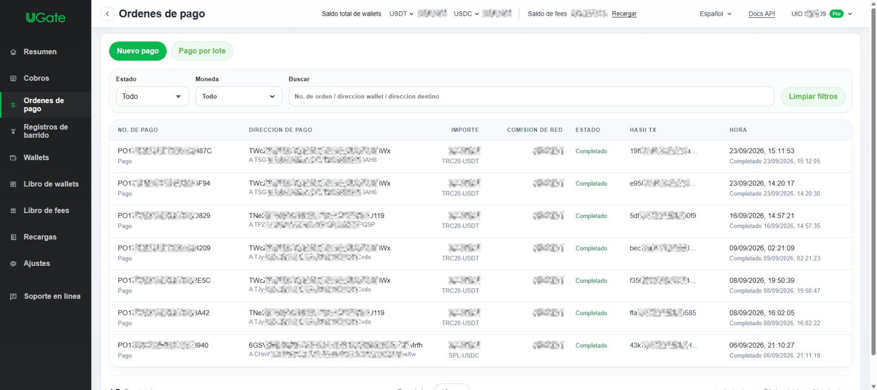Click the page vertical scrollbar
This screenshot has height=390, width=877.
point(873,182)
